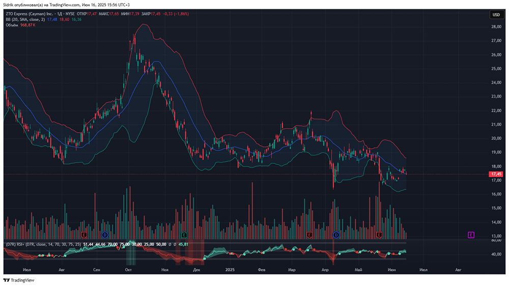Click the МАКС 17,65 high value
The height and width of the screenshot is (286, 509).
pos(109,14)
